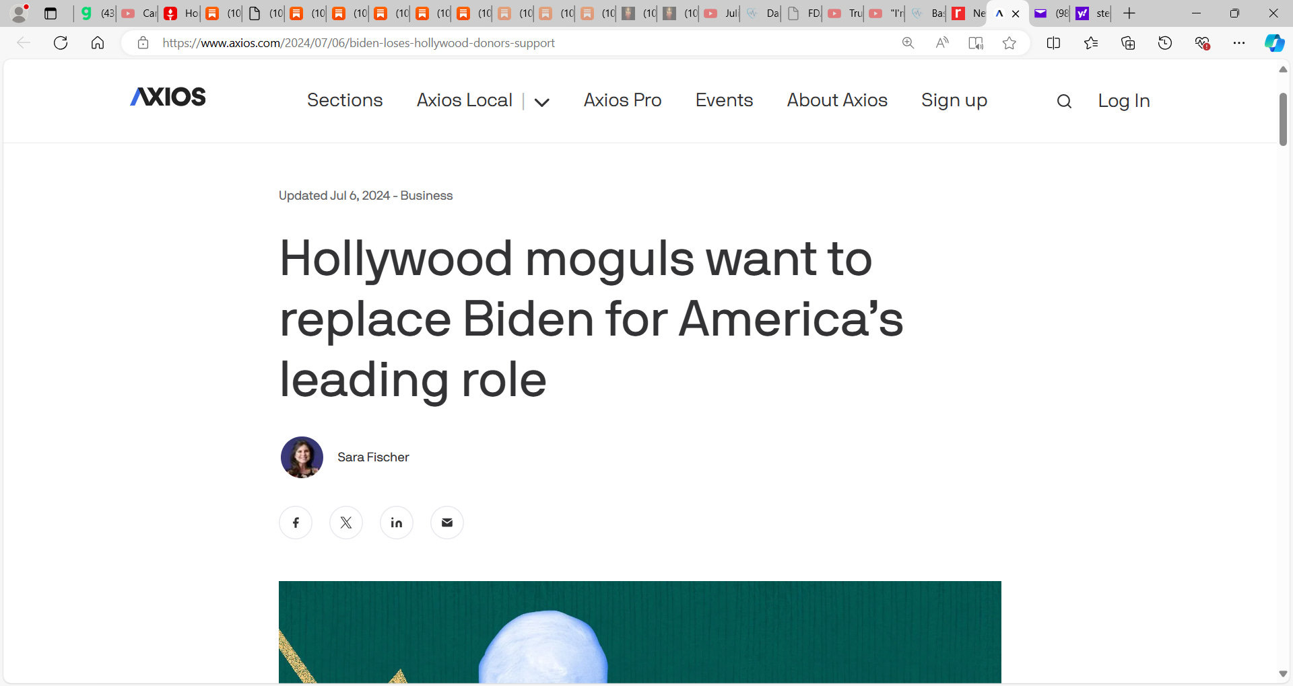1293x686 pixels.
Task: Enter Immersive Reader mode
Action: click(976, 43)
